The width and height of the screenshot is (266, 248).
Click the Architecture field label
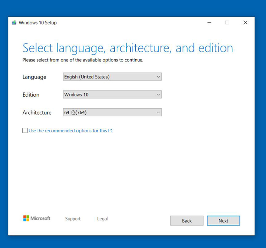point(37,113)
